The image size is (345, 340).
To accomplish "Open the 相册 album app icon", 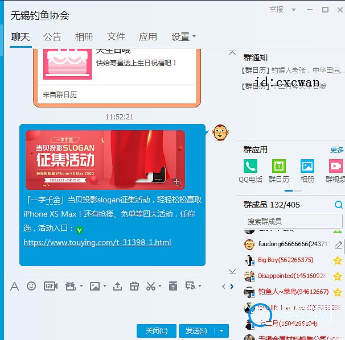I will (307, 171).
